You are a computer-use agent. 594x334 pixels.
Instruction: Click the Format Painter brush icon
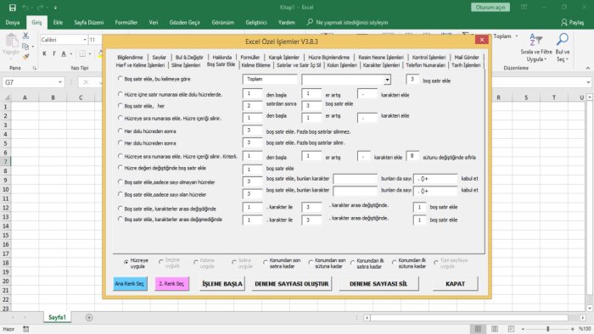25,57
